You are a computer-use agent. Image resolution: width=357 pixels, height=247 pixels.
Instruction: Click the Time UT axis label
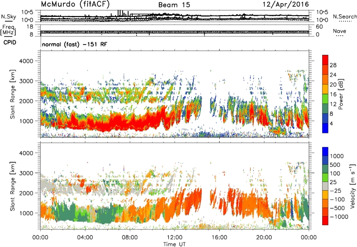[174, 244]
